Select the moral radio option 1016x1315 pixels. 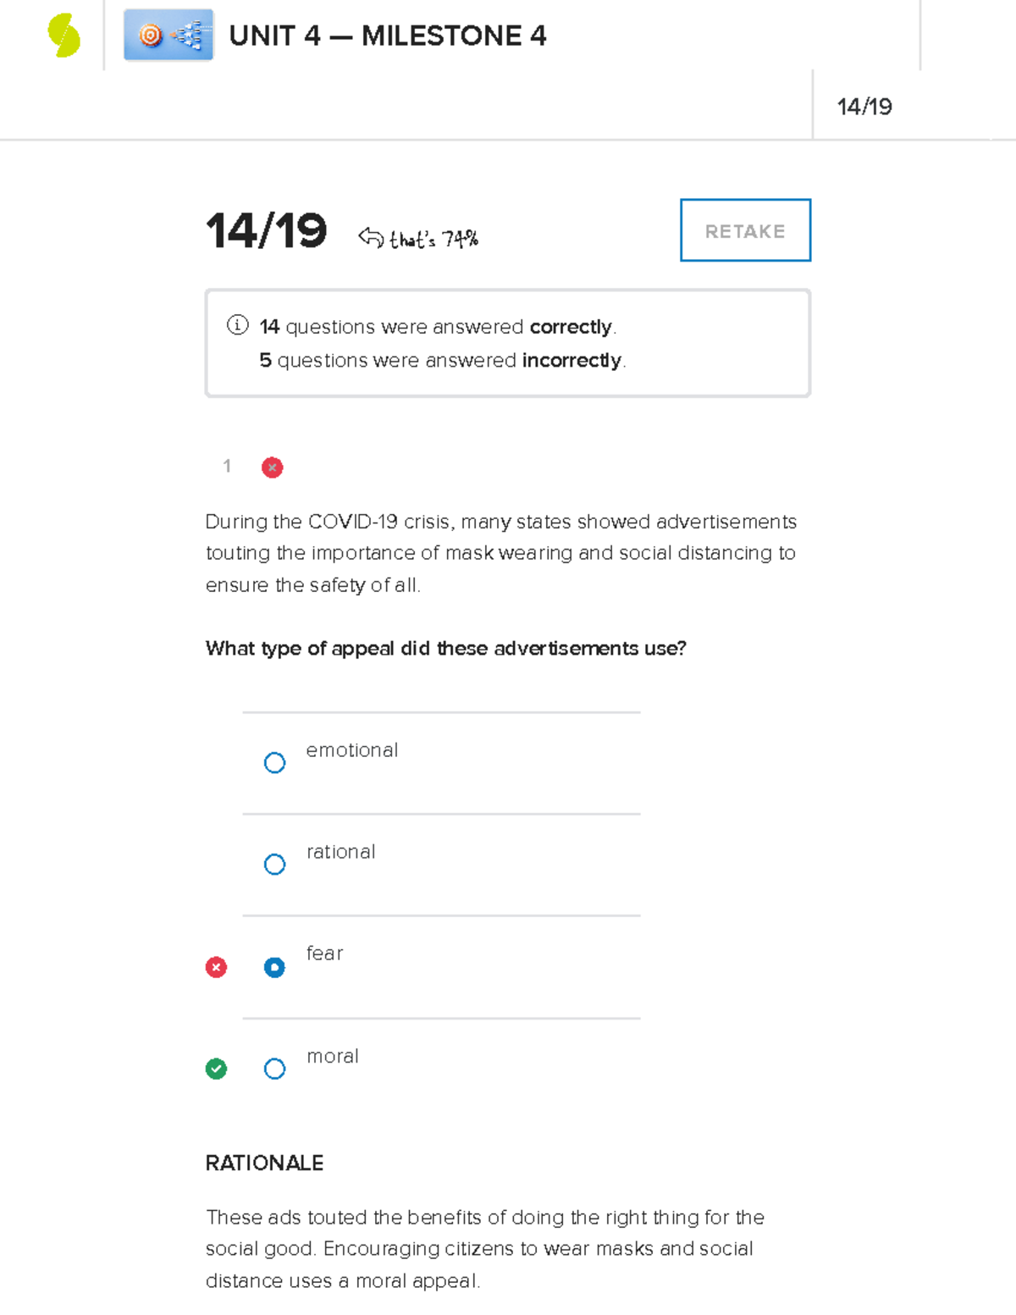[x=274, y=1069]
